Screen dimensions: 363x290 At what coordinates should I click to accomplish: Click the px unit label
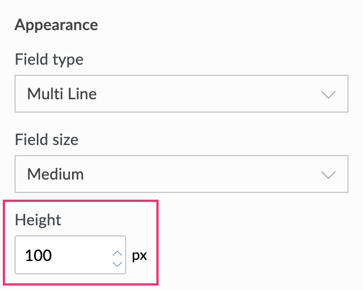click(139, 257)
